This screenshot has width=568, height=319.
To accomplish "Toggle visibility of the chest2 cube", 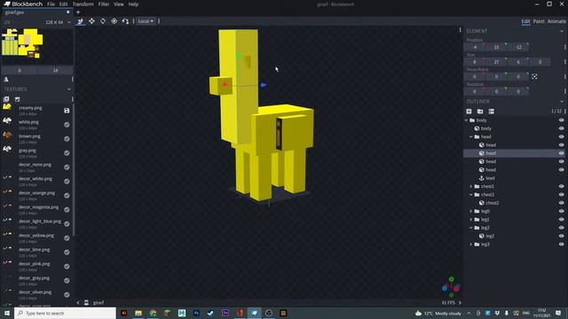I will click(561, 203).
